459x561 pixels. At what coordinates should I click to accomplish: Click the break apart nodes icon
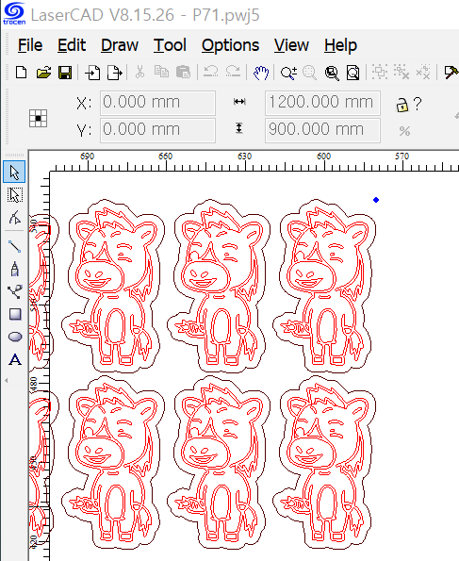point(423,72)
